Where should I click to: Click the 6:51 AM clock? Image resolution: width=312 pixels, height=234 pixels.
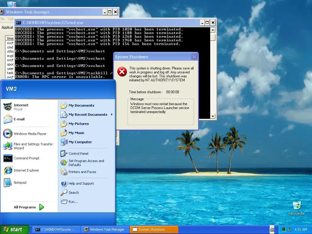tap(301, 229)
